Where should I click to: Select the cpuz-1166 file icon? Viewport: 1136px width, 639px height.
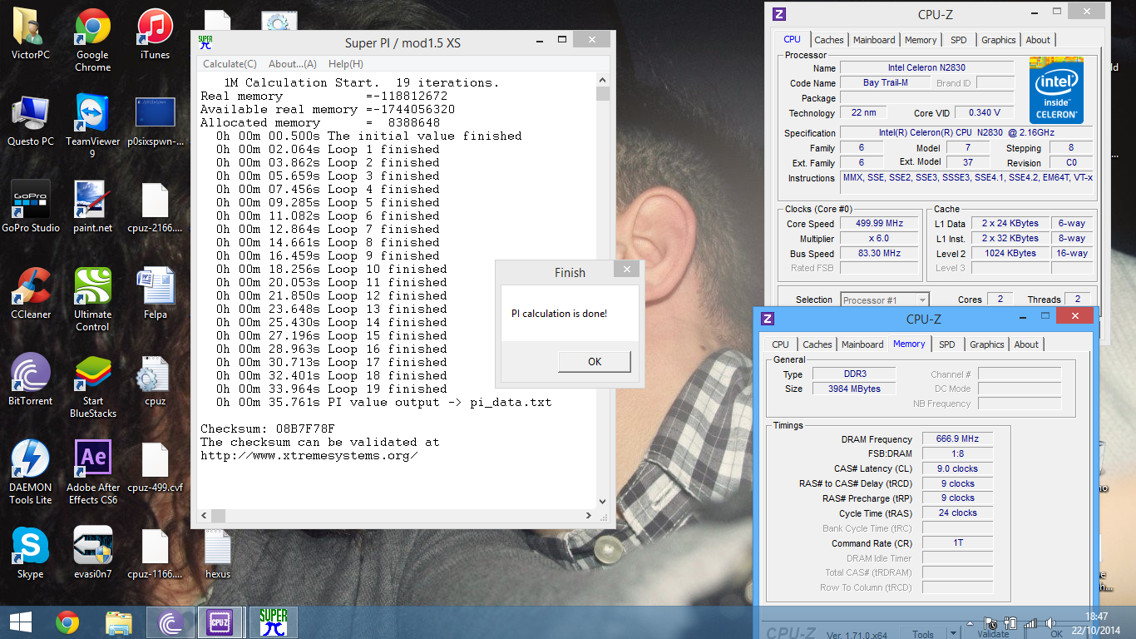pyautogui.click(x=155, y=553)
